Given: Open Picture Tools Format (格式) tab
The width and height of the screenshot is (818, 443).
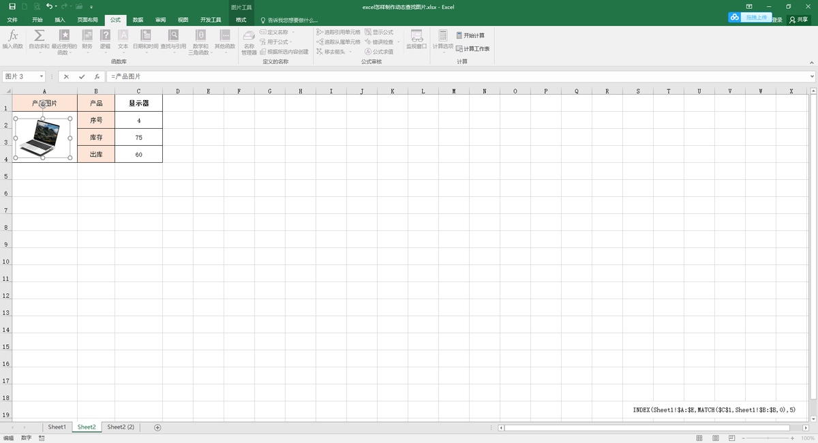Looking at the screenshot, I should tap(241, 20).
